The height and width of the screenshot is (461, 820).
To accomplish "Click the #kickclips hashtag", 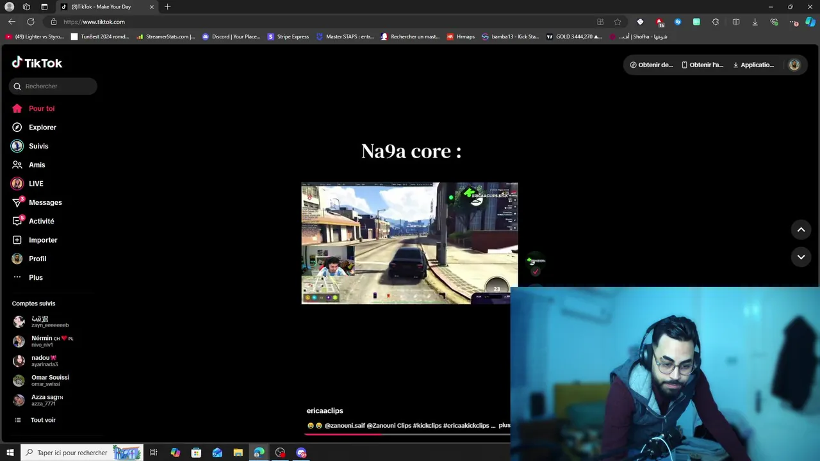I will click(427, 425).
